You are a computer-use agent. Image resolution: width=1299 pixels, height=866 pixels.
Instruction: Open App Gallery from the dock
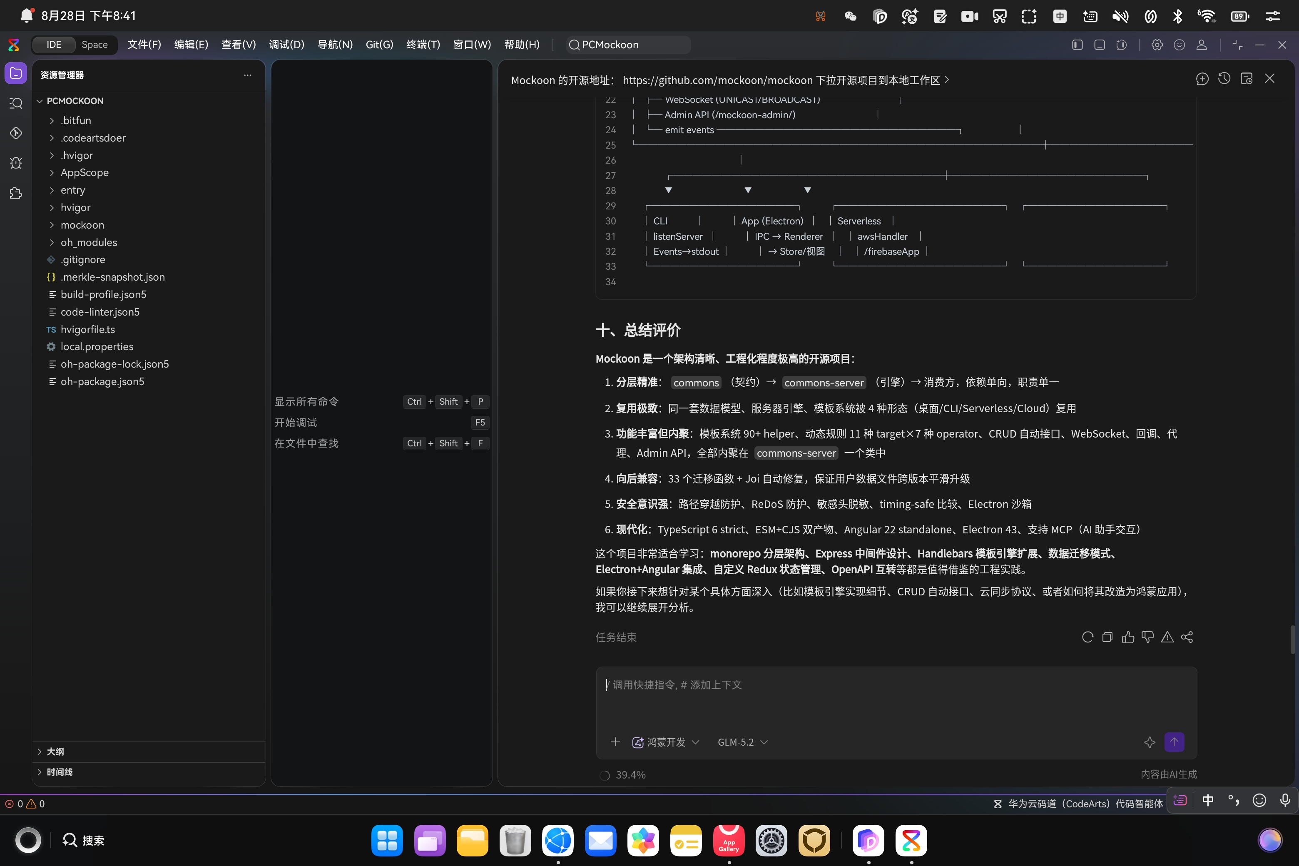coord(729,841)
